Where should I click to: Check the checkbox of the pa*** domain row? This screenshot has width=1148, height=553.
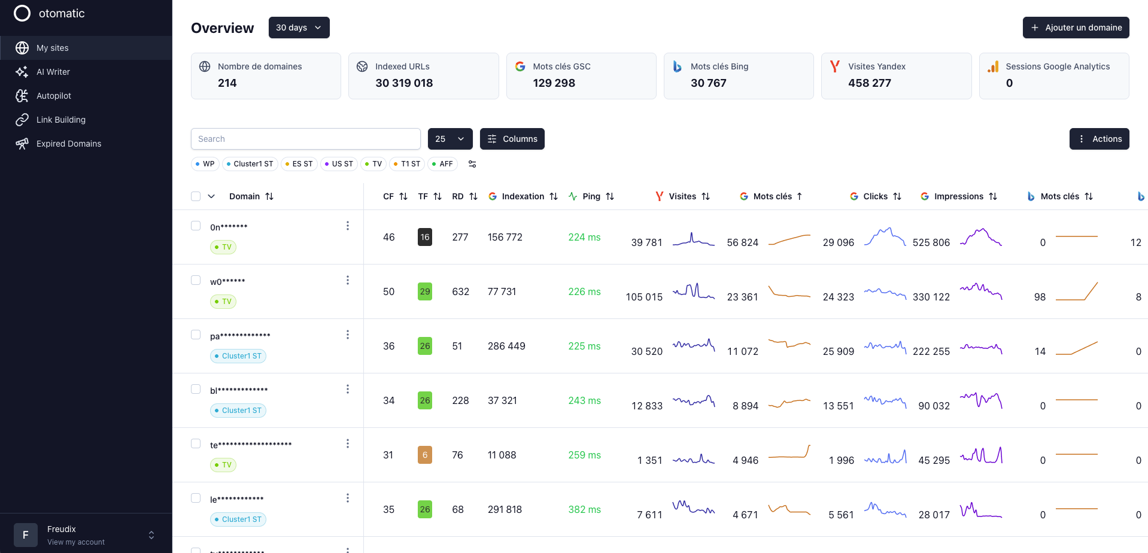coord(195,335)
